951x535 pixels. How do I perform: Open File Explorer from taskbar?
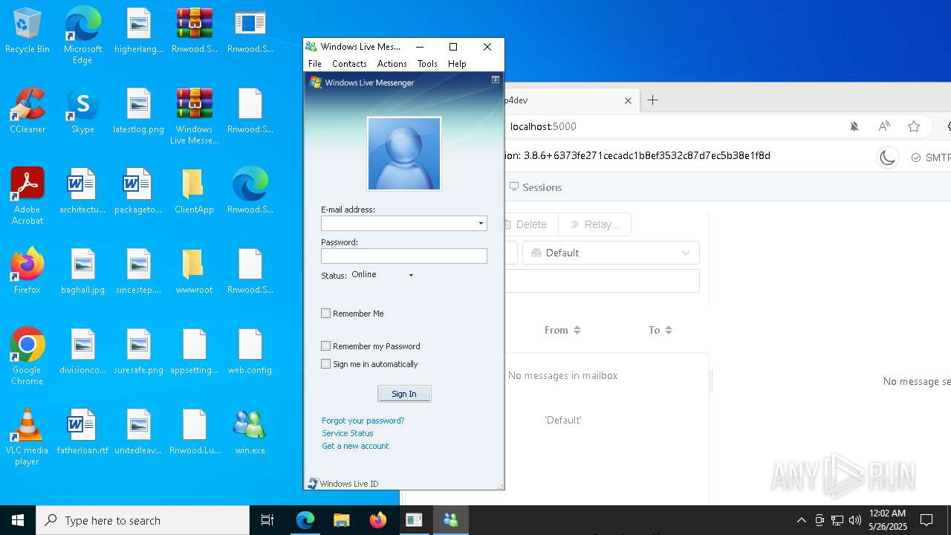pyautogui.click(x=341, y=520)
